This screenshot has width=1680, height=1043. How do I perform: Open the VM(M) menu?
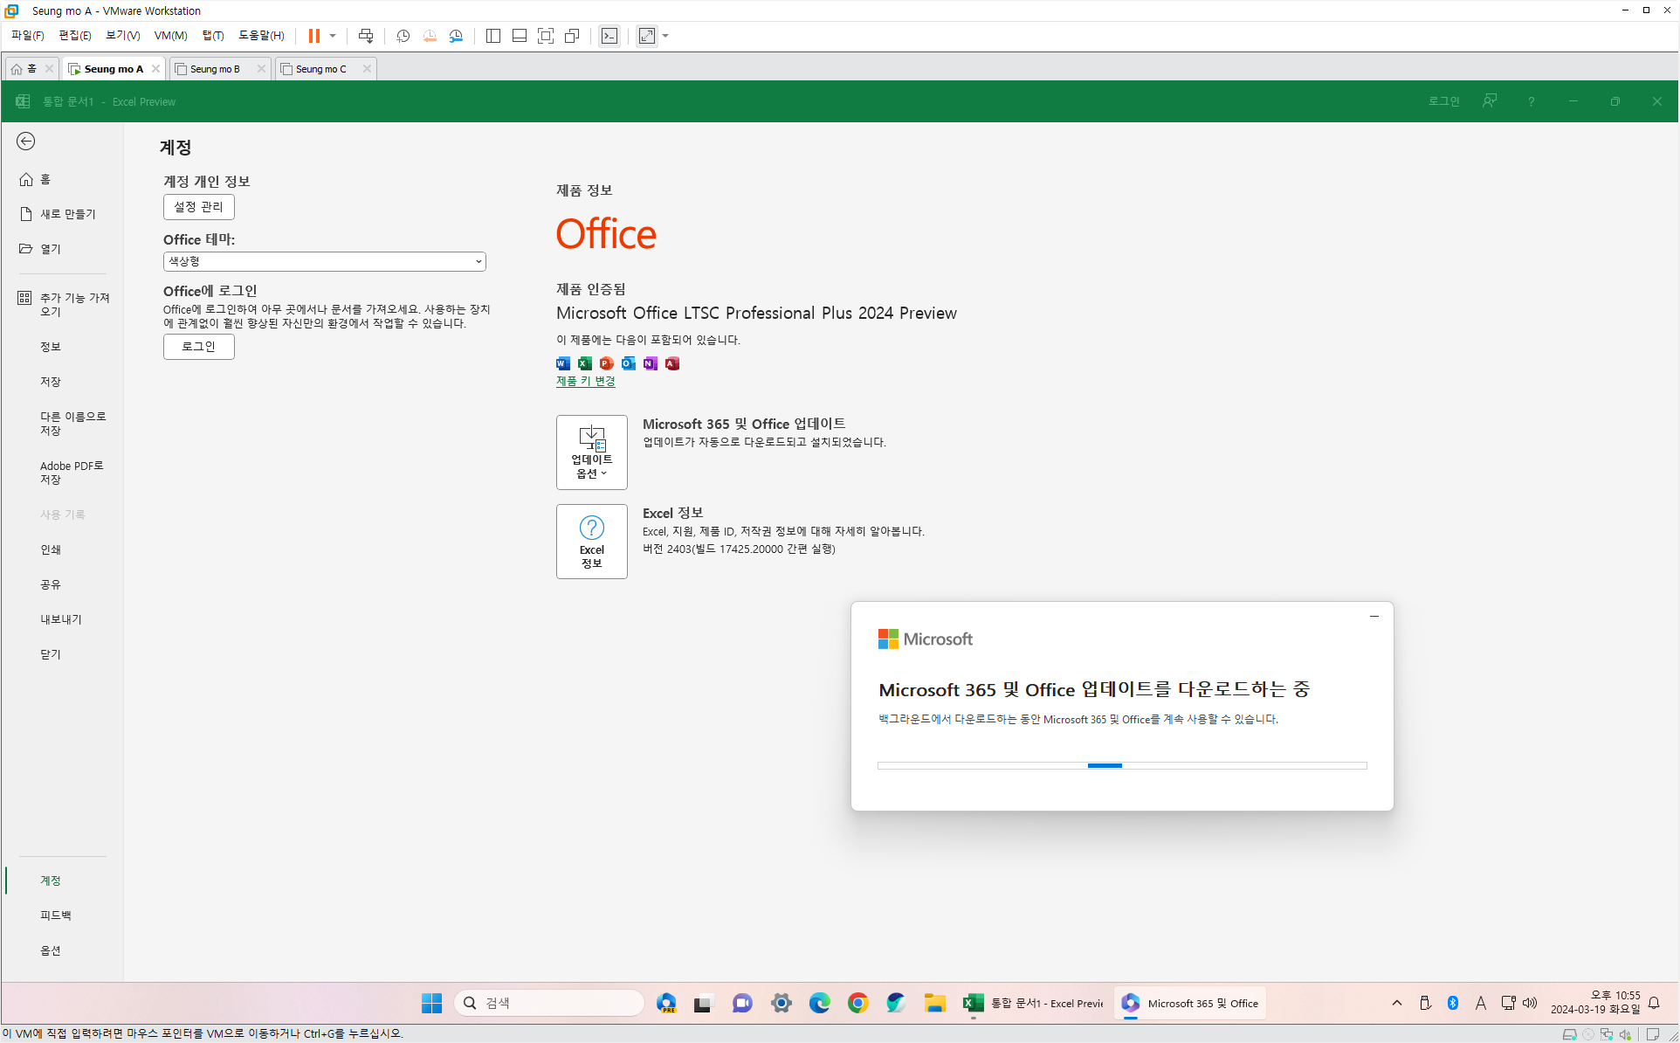click(170, 36)
